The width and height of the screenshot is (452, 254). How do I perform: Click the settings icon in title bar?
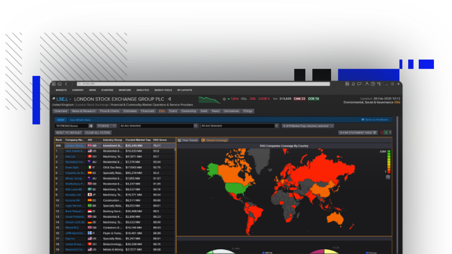tap(379, 84)
